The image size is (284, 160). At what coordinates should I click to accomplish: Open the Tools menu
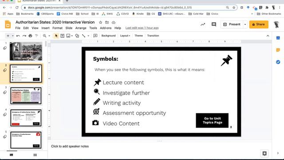click(93, 28)
